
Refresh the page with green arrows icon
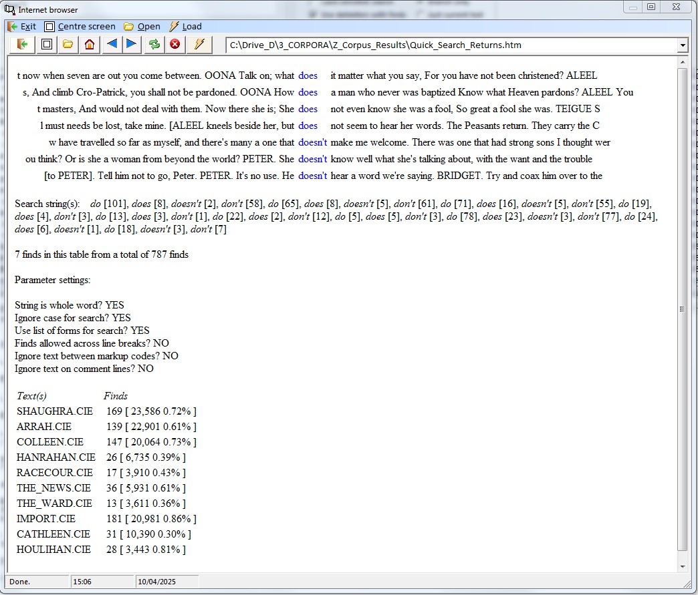[x=154, y=45]
